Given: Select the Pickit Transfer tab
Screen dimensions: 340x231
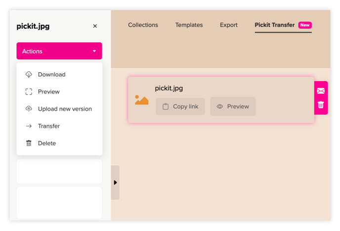Looking at the screenshot, I should point(283,25).
